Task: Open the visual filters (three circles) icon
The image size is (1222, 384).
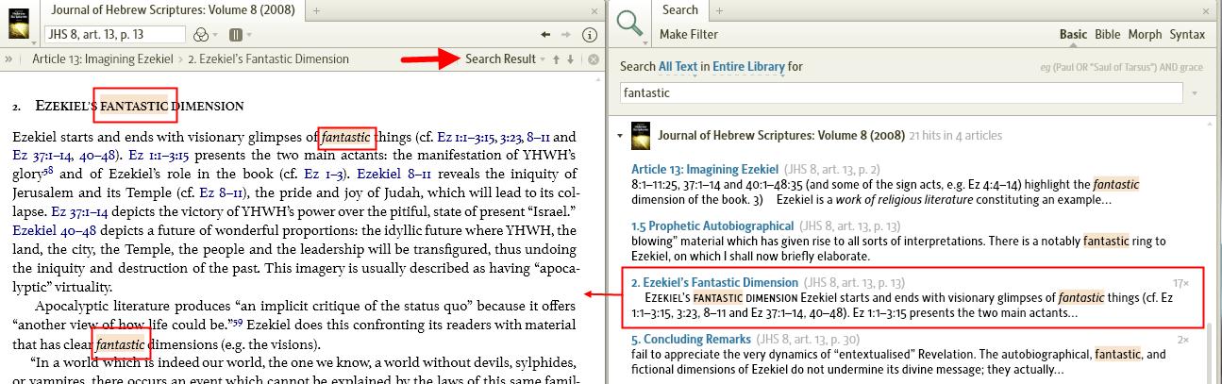Action: point(199,35)
